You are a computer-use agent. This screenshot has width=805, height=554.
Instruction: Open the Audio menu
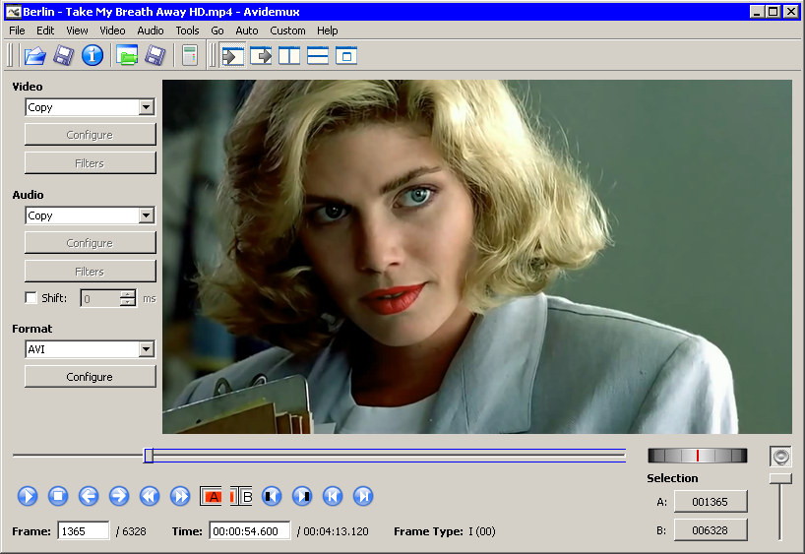point(151,31)
